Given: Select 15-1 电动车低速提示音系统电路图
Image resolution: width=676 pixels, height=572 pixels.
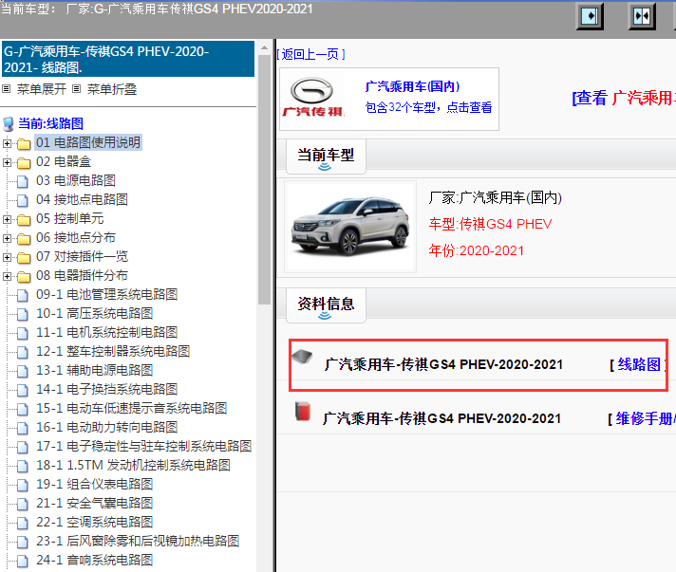Looking at the screenshot, I should (x=131, y=408).
